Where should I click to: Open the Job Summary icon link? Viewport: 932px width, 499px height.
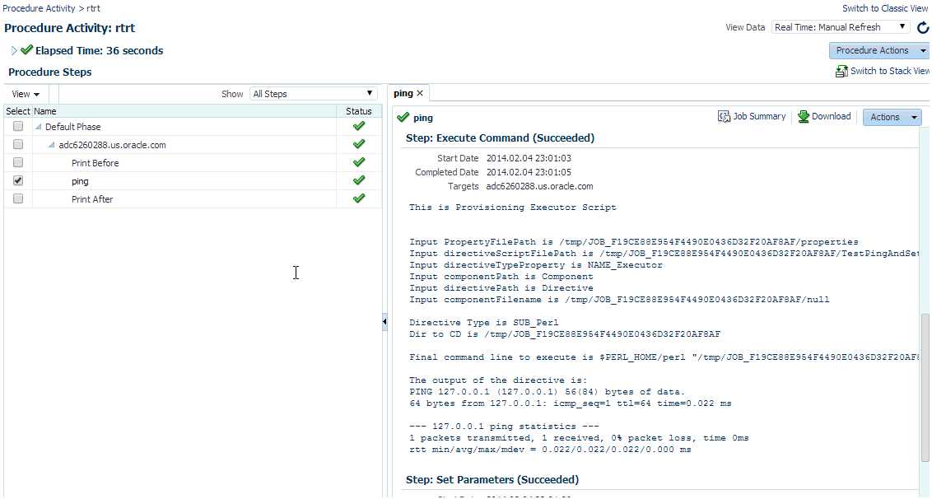(724, 117)
